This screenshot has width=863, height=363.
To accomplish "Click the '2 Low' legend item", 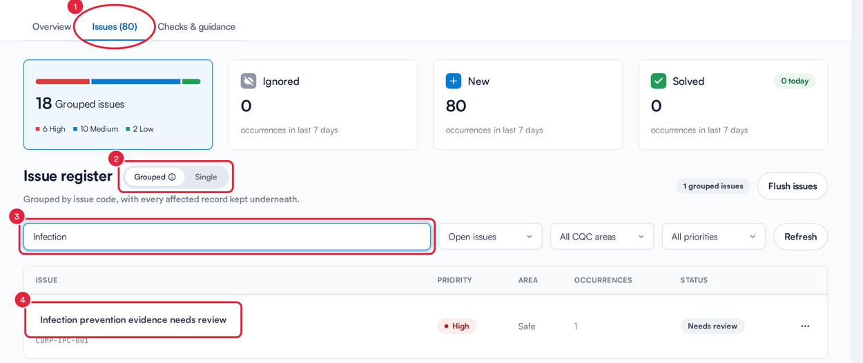I will coord(139,129).
